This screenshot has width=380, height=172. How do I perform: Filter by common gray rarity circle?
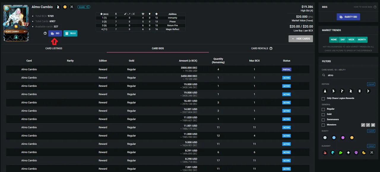point(325,138)
